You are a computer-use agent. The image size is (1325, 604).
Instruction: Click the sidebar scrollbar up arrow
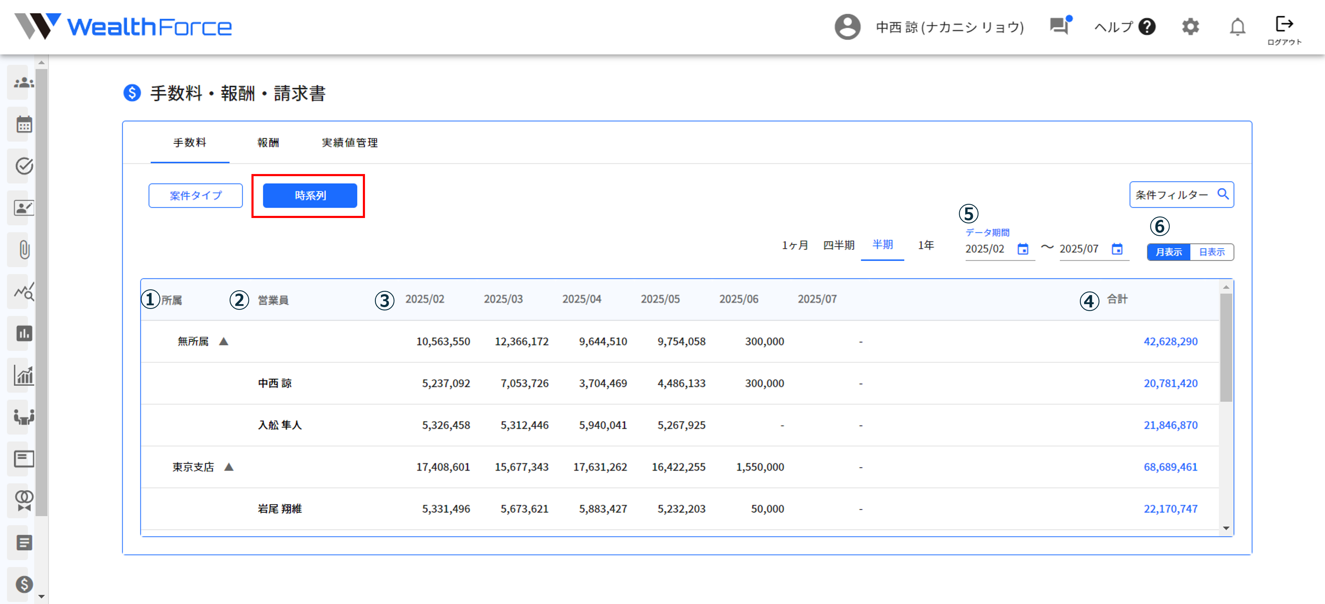tap(42, 63)
